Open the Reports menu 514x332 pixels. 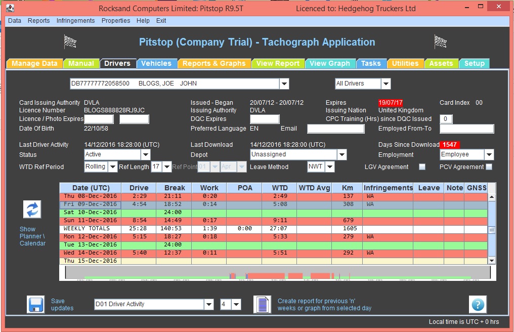pyautogui.click(x=38, y=21)
